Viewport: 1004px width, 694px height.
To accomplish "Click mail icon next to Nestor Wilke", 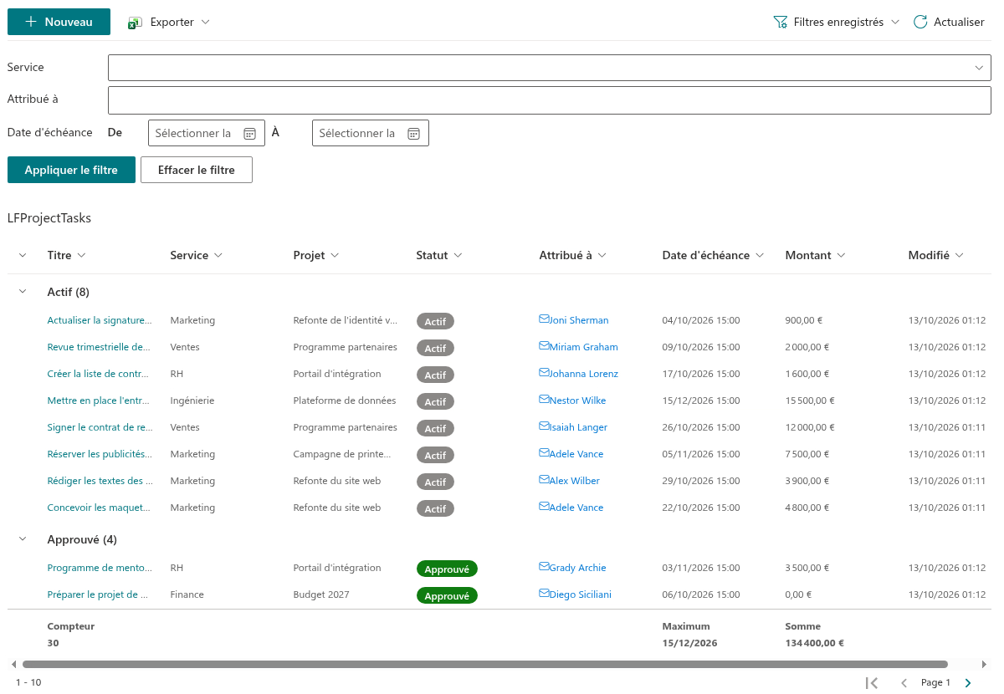I will [x=544, y=400].
